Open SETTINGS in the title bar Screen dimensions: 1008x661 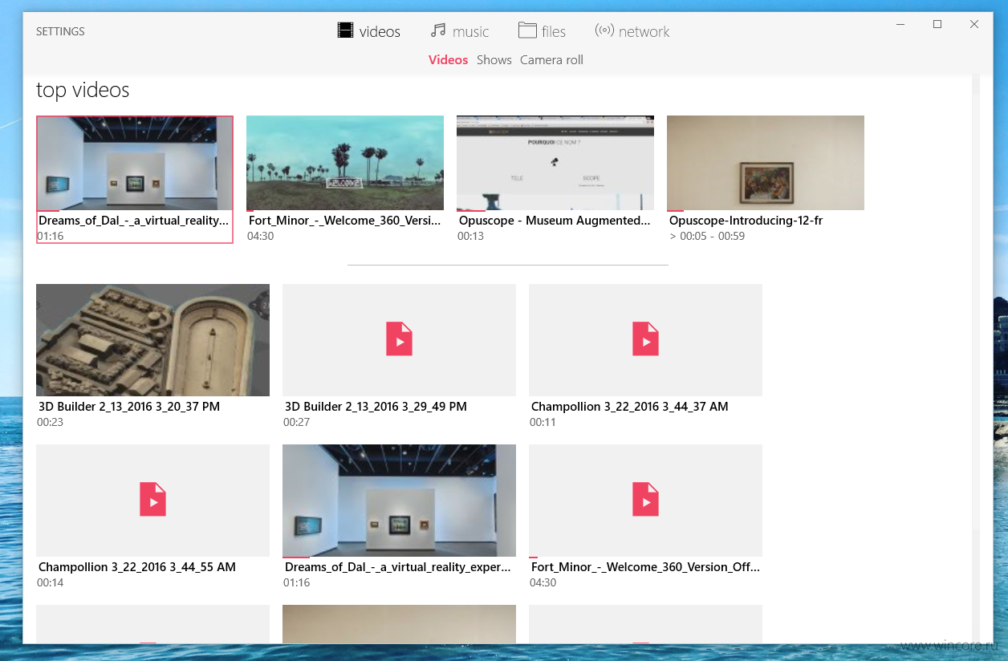coord(60,31)
